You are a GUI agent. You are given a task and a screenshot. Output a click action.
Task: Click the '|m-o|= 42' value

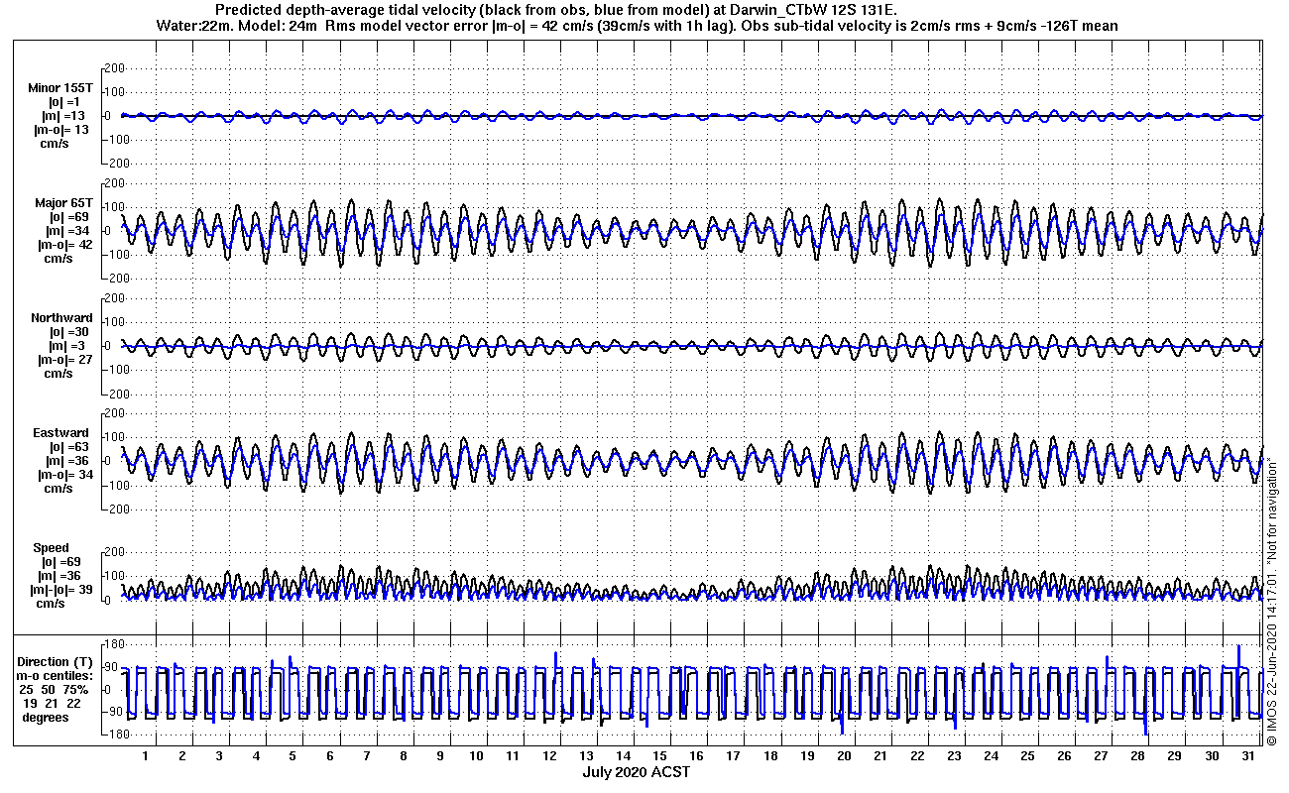(x=63, y=245)
